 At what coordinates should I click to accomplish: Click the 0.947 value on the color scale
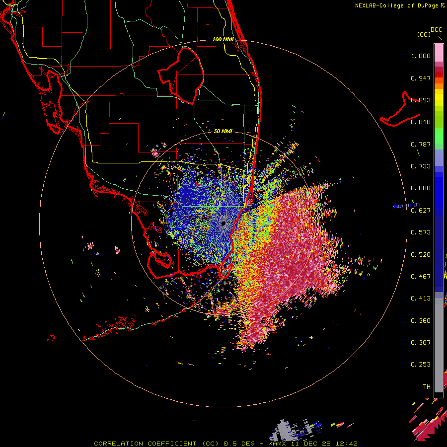pos(421,78)
